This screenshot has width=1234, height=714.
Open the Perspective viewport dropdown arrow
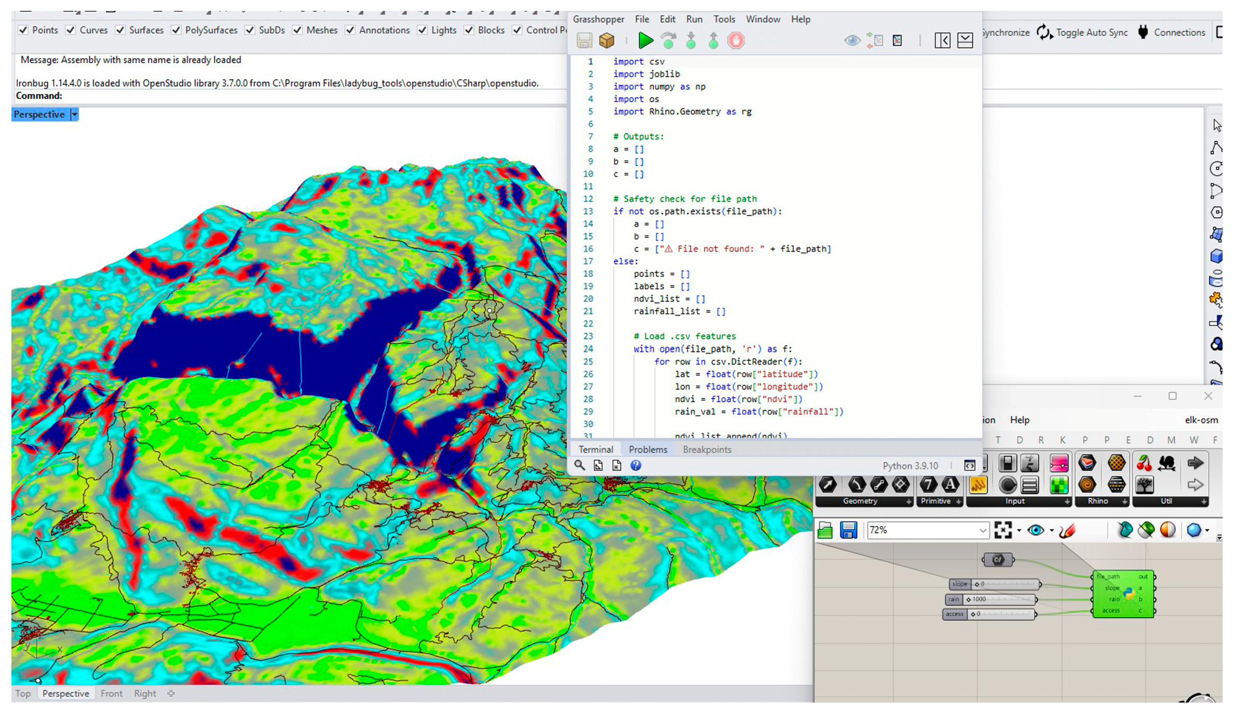pyautogui.click(x=75, y=115)
